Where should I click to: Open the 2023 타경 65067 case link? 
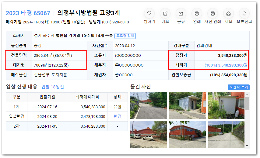(x=28, y=13)
